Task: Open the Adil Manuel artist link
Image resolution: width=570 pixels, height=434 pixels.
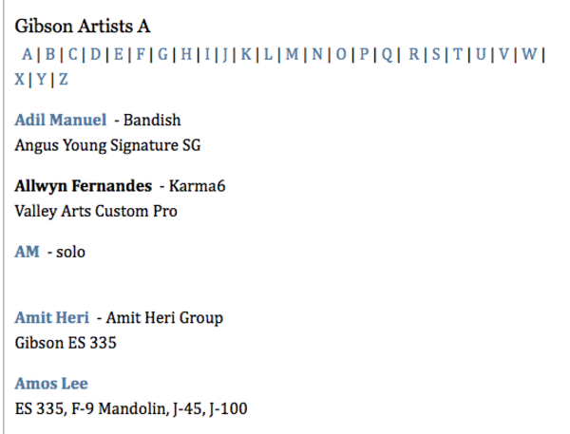Action: click(x=61, y=120)
